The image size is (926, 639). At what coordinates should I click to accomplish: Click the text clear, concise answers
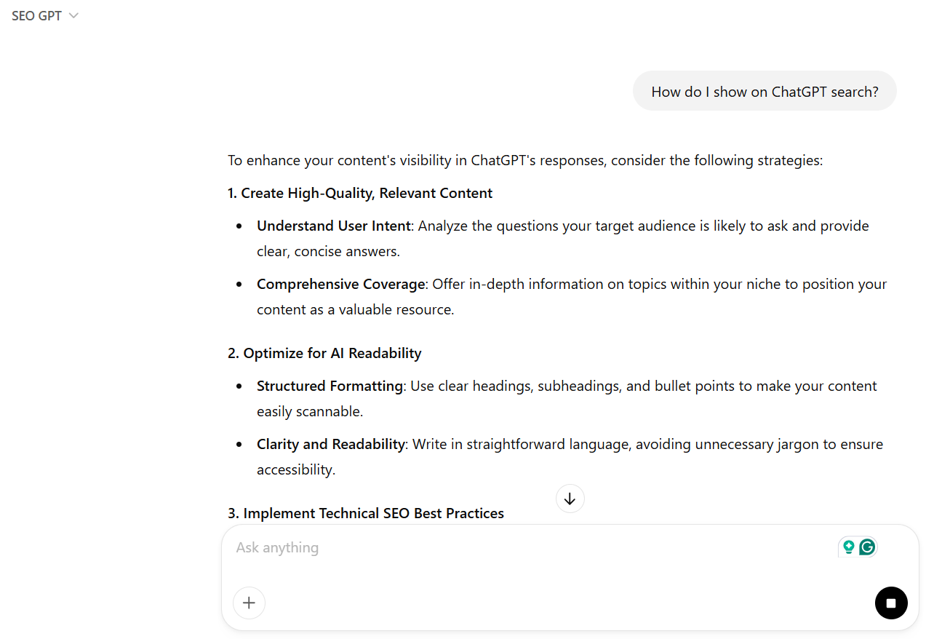tap(328, 251)
